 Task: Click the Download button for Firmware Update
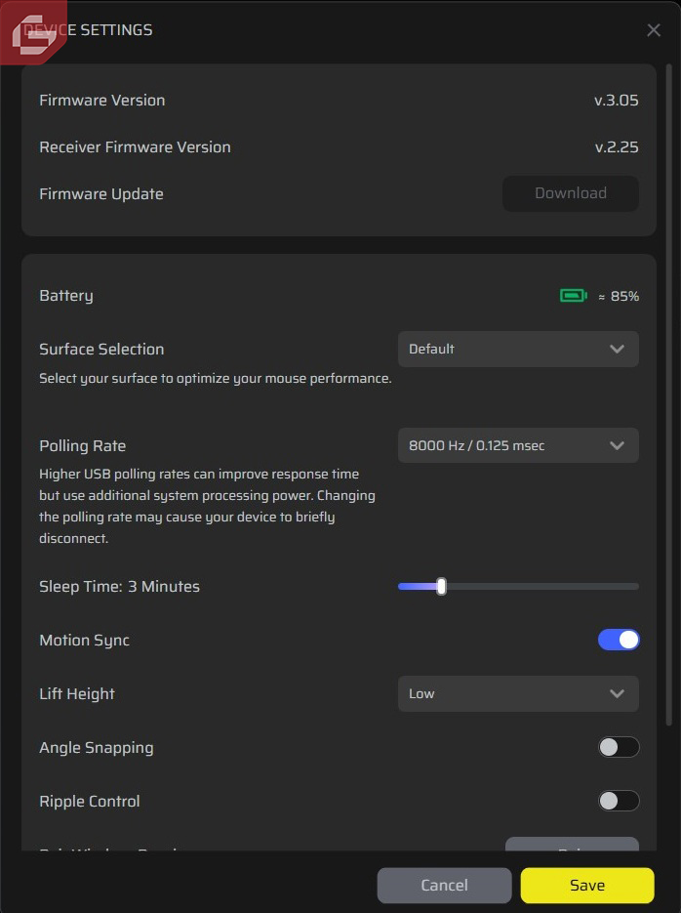570,193
